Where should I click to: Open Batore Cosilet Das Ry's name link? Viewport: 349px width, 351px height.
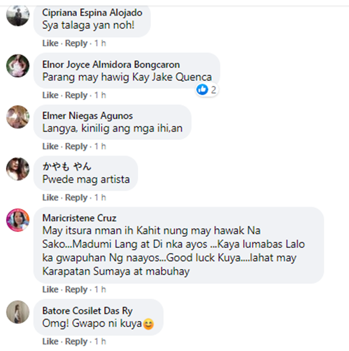coord(87,311)
